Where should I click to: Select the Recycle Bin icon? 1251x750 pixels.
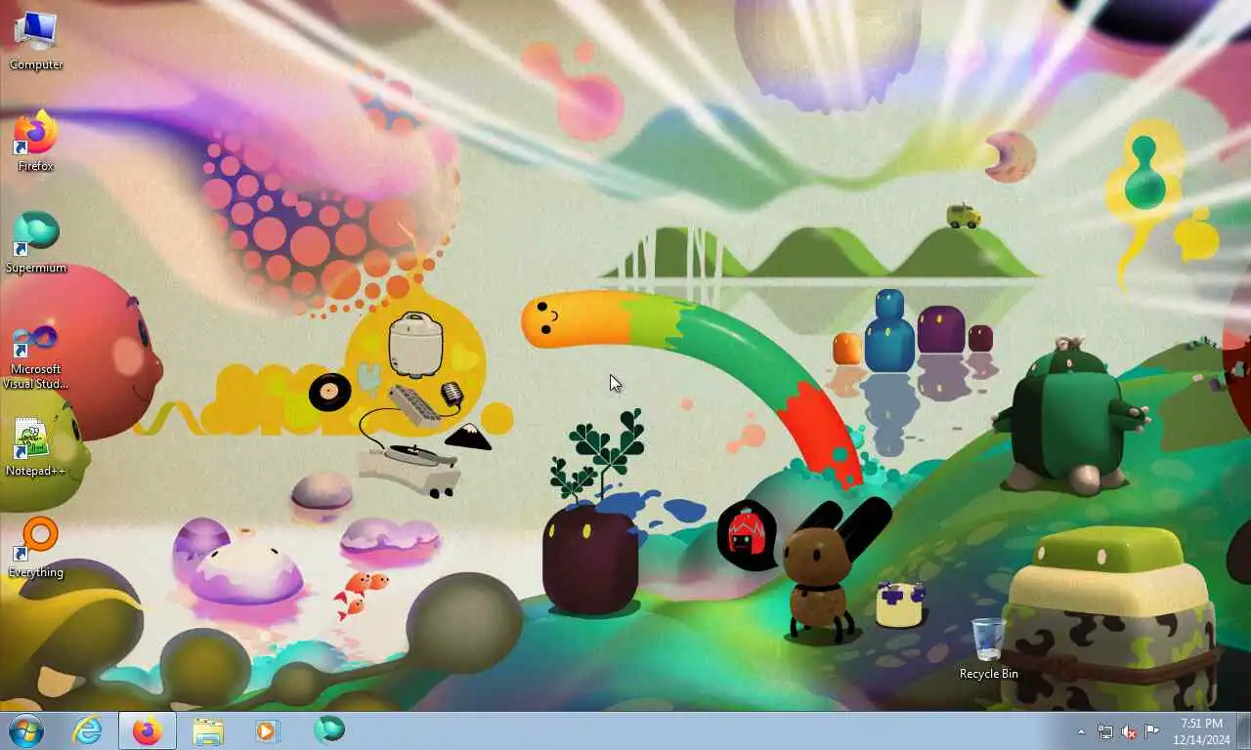pos(988,649)
